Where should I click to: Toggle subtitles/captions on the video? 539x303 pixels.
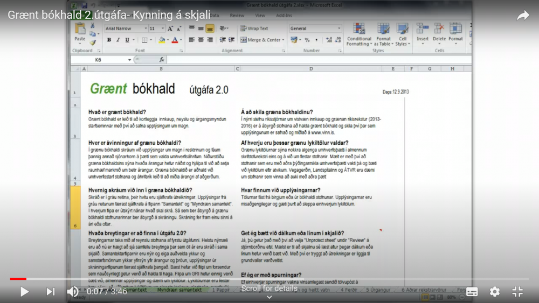pyautogui.click(x=472, y=292)
